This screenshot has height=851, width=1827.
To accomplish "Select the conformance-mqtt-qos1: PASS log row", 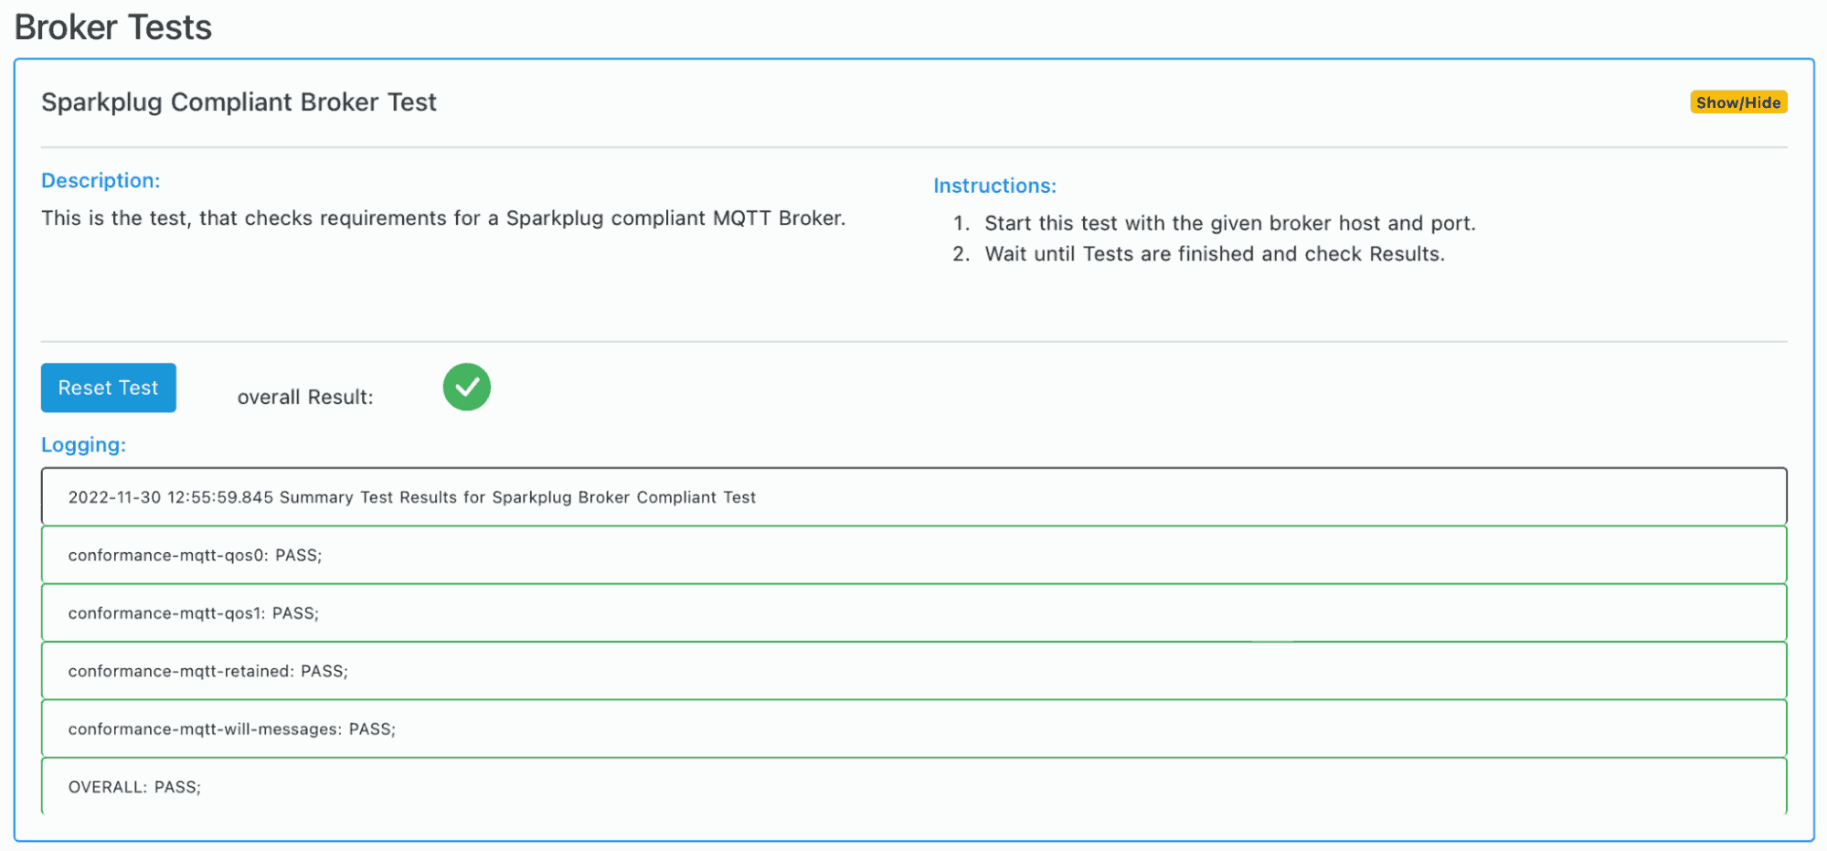I will [x=914, y=612].
